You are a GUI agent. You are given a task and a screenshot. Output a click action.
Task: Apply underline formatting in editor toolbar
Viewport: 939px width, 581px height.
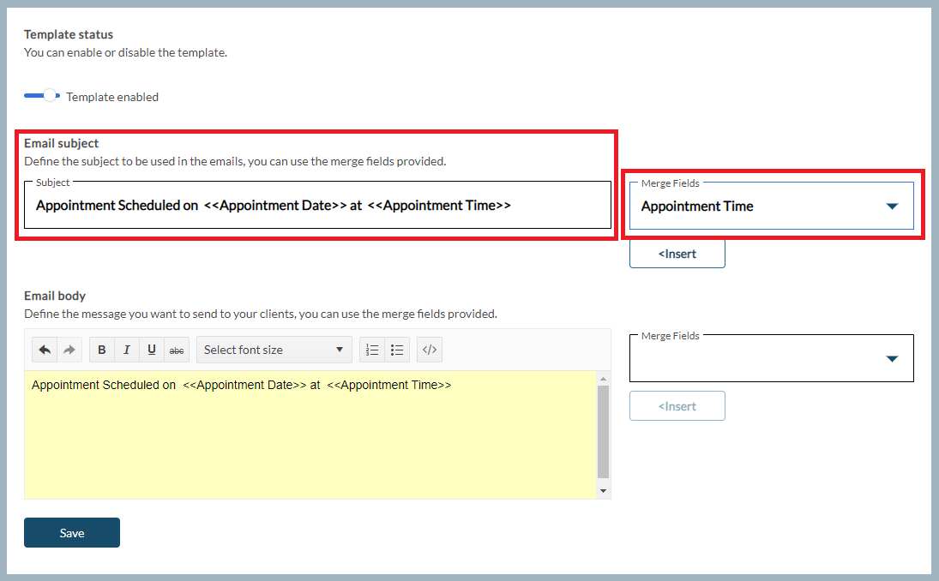pos(152,350)
